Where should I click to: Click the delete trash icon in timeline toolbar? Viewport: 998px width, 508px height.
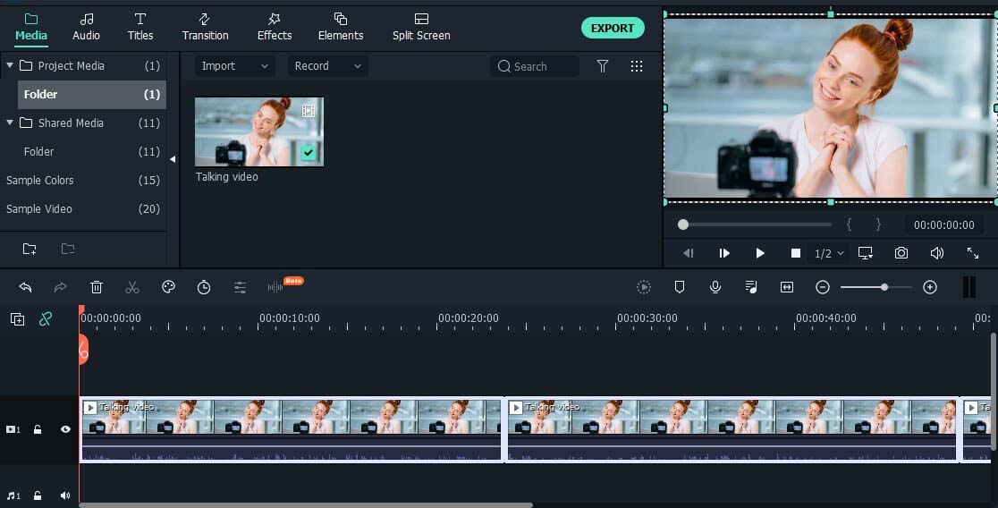(97, 287)
